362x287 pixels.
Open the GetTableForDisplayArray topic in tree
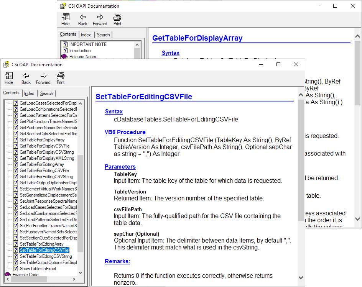(x=42, y=140)
